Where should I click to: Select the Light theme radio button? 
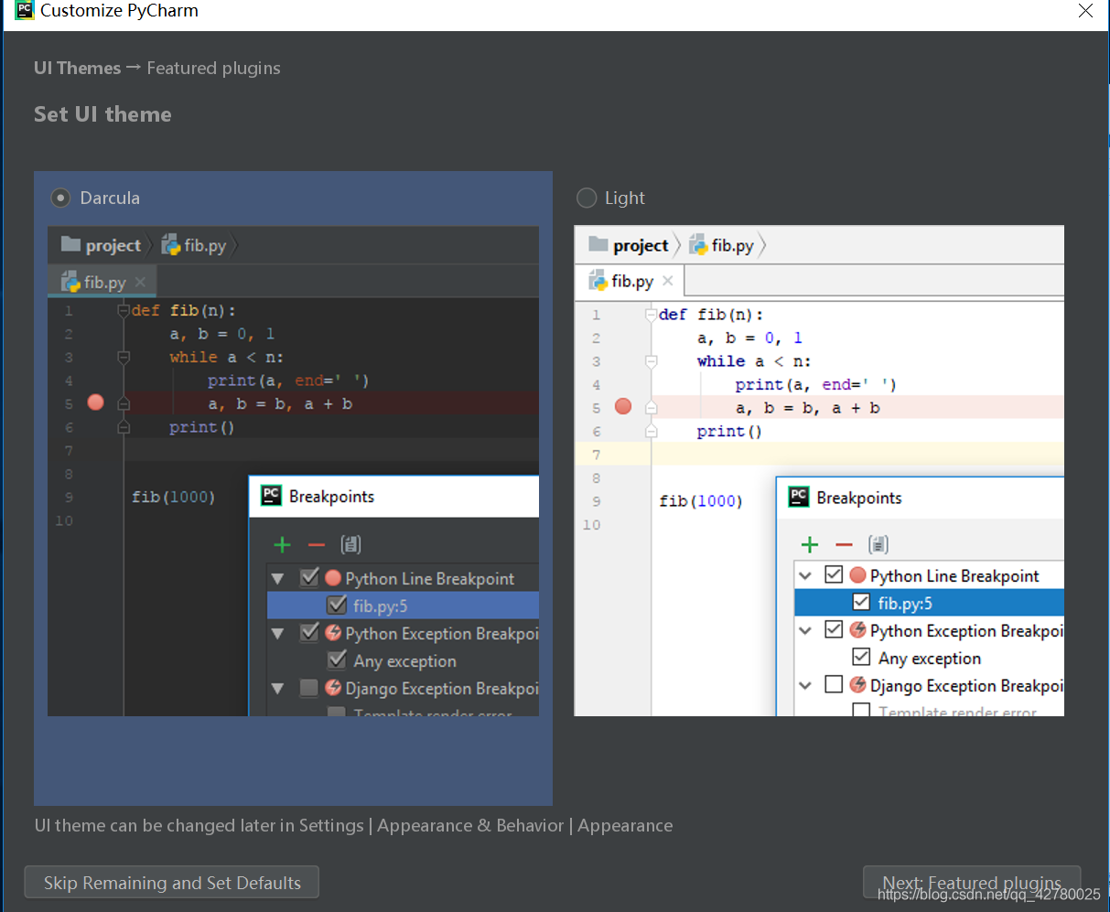coord(587,198)
